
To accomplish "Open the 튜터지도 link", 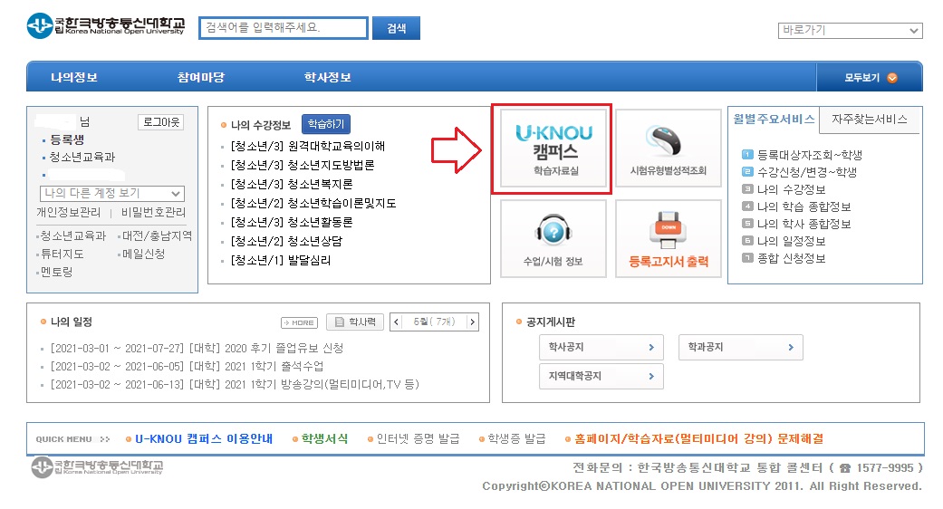I will coord(62,254).
